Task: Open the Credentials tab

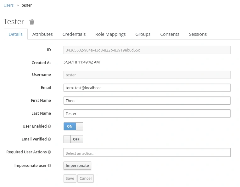Action: pyautogui.click(x=74, y=34)
